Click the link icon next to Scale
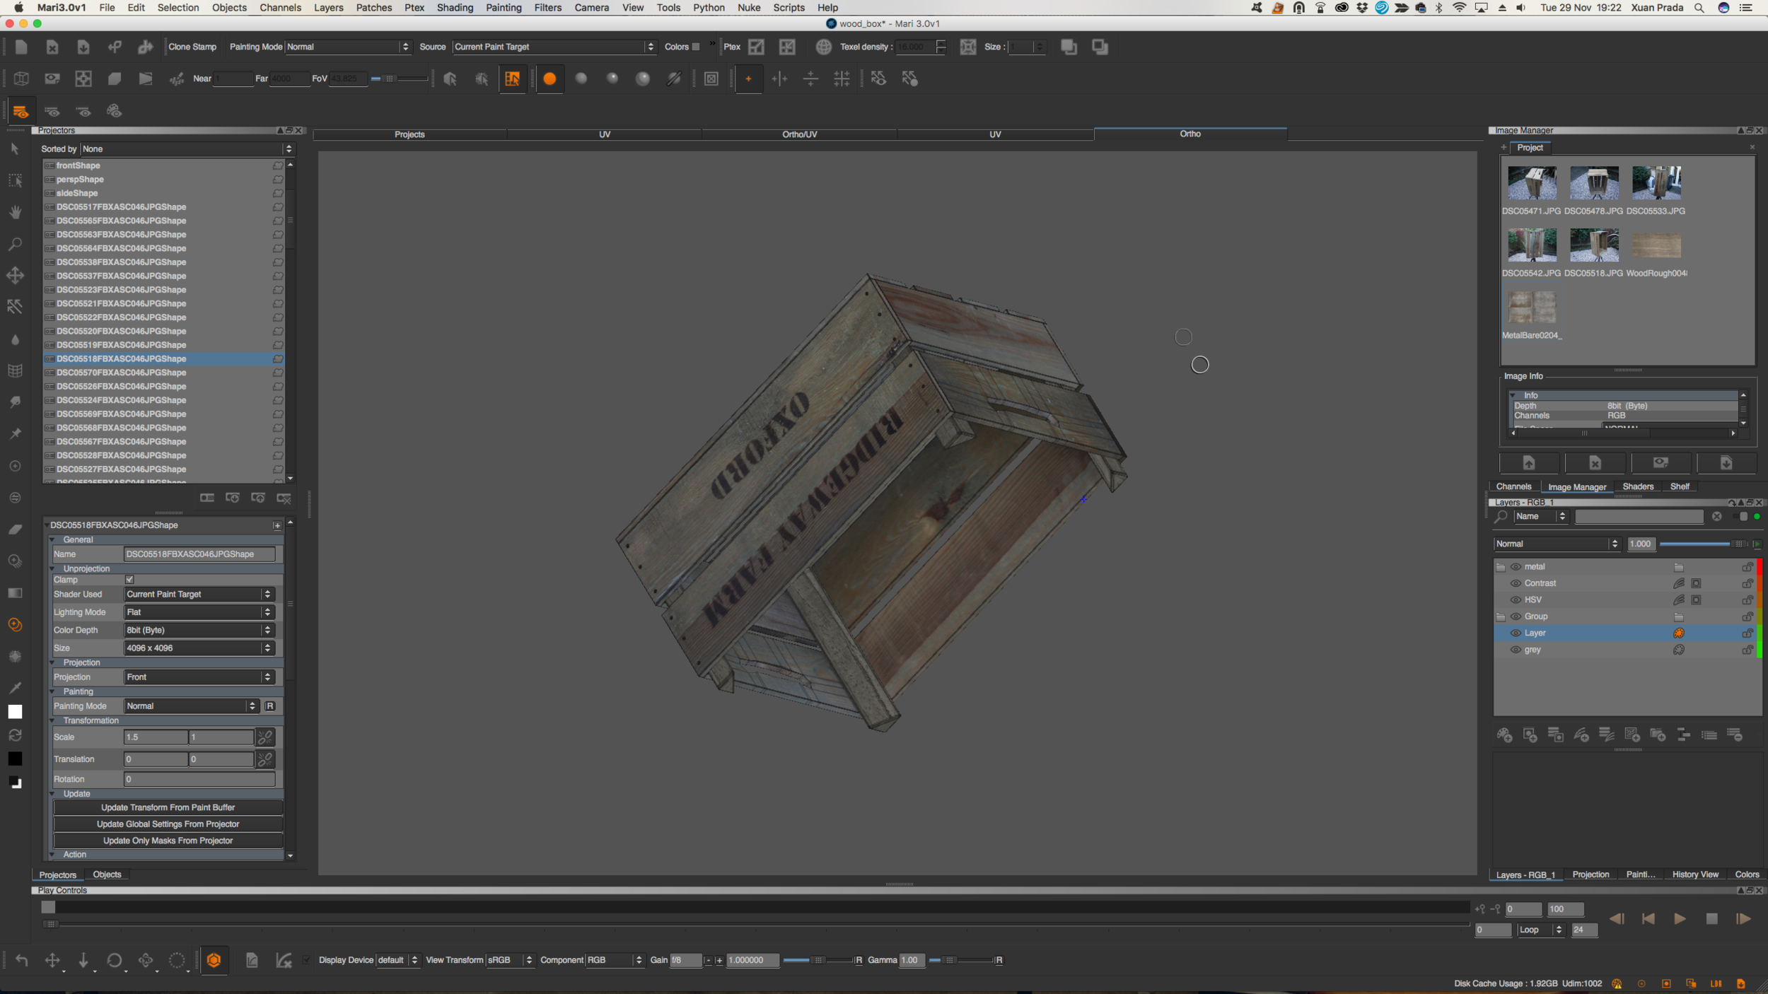 click(265, 737)
